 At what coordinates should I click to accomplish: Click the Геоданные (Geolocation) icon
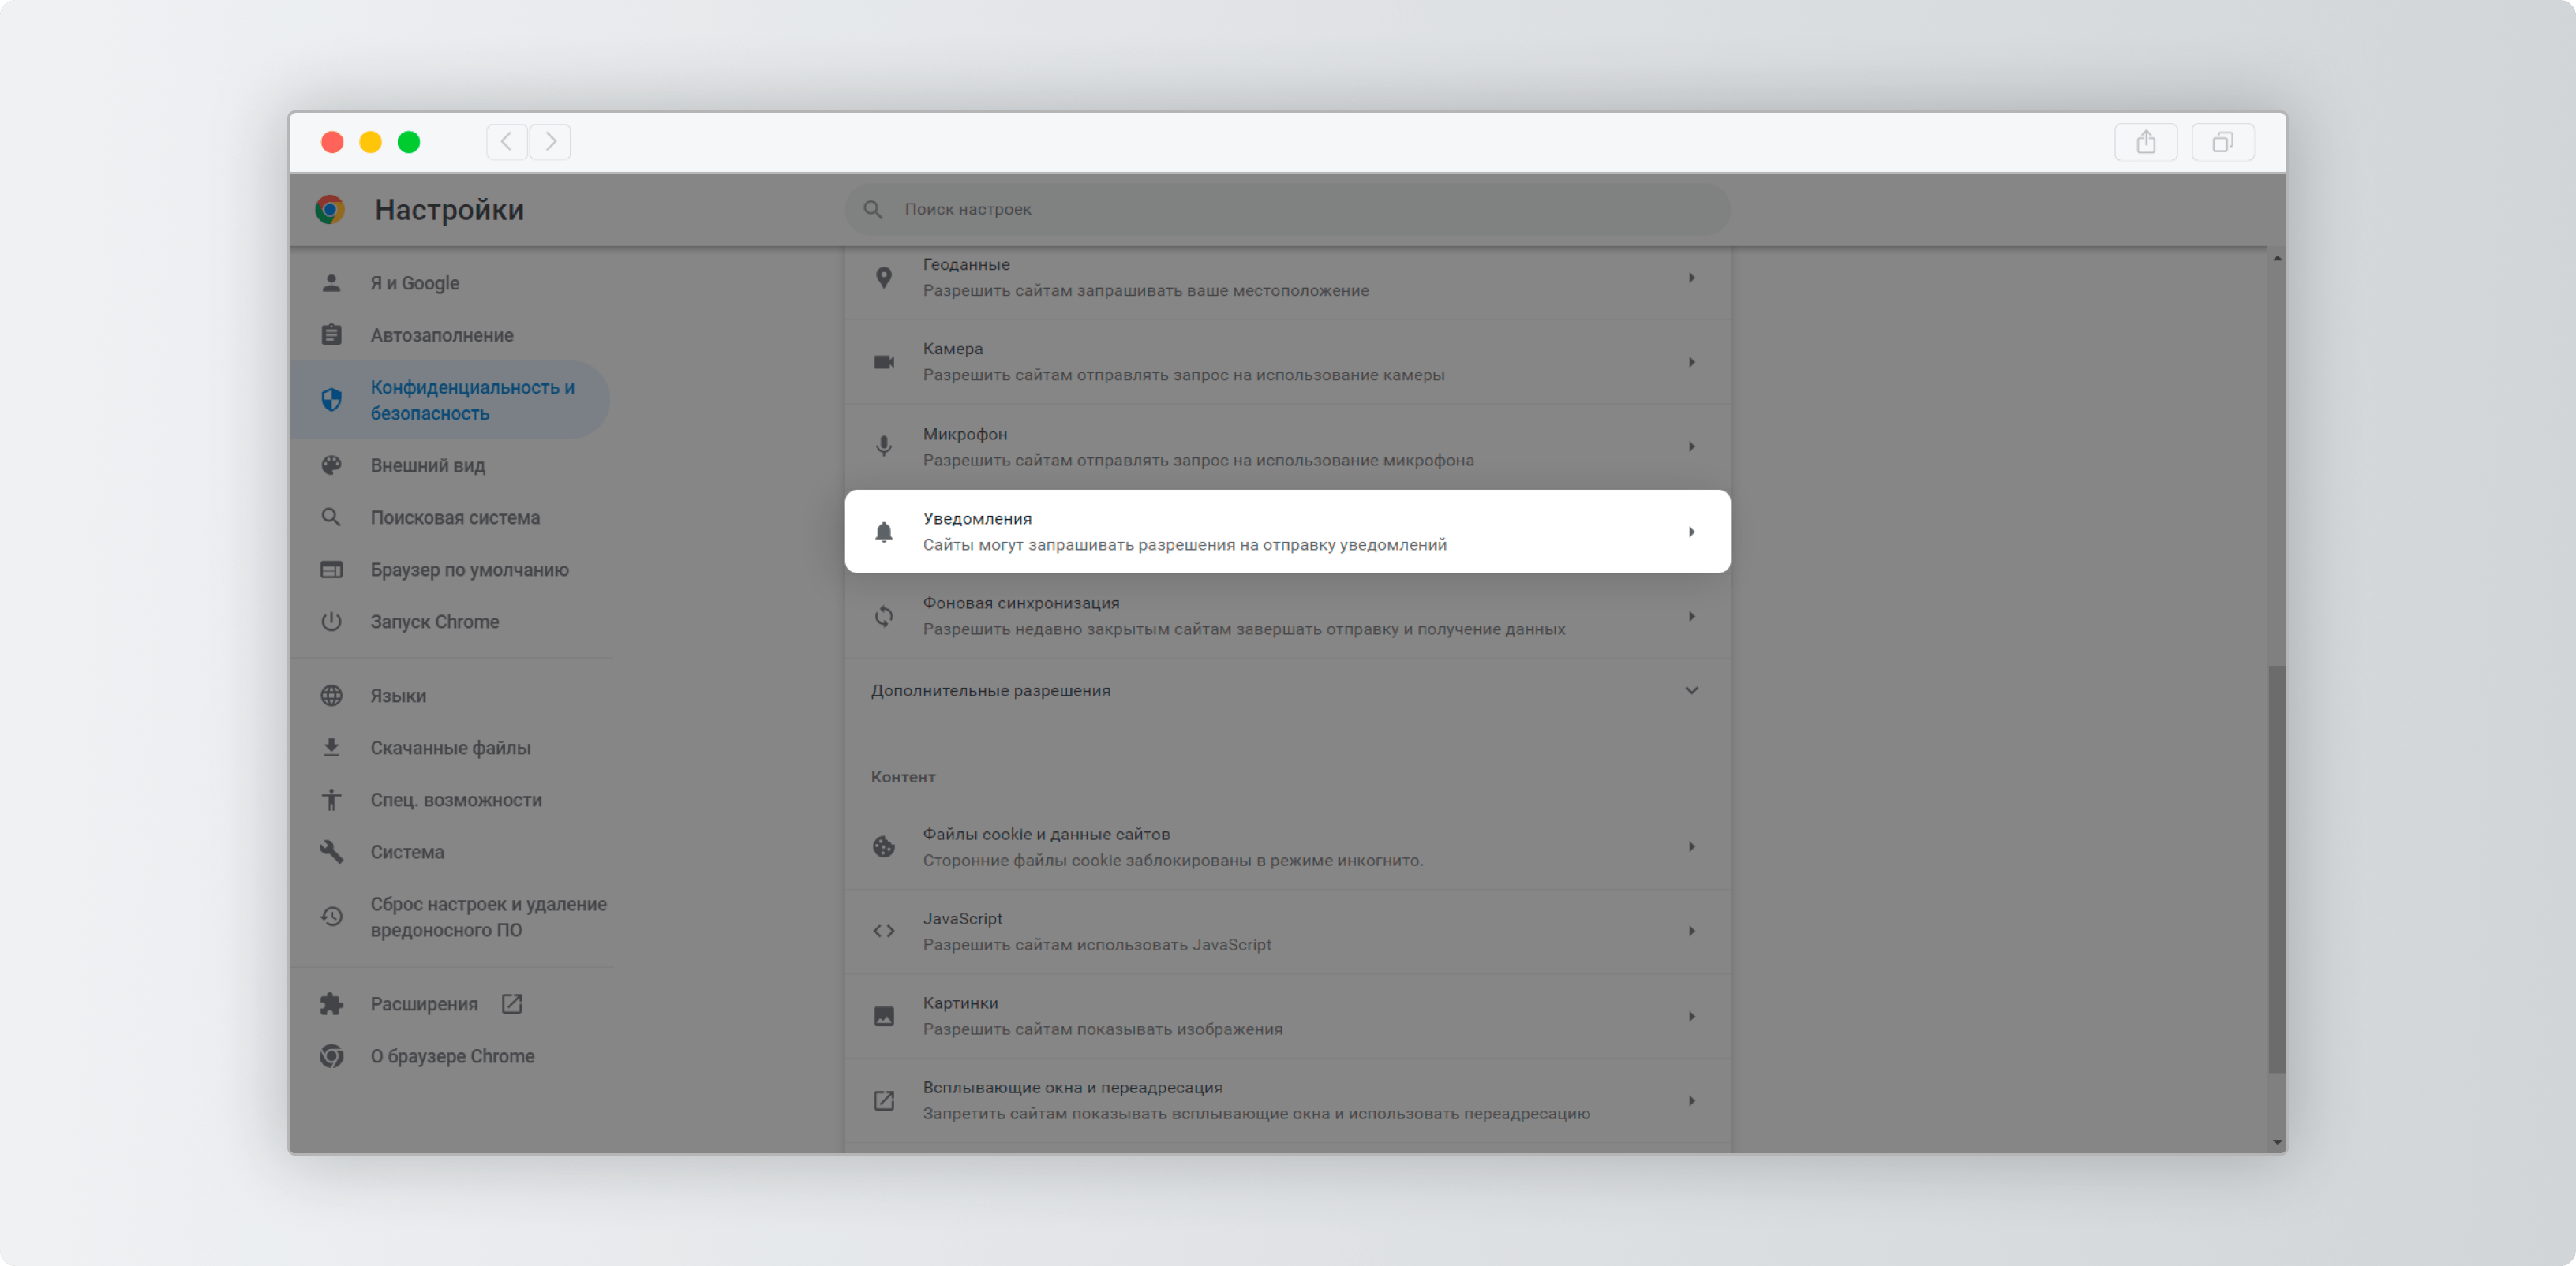click(884, 276)
